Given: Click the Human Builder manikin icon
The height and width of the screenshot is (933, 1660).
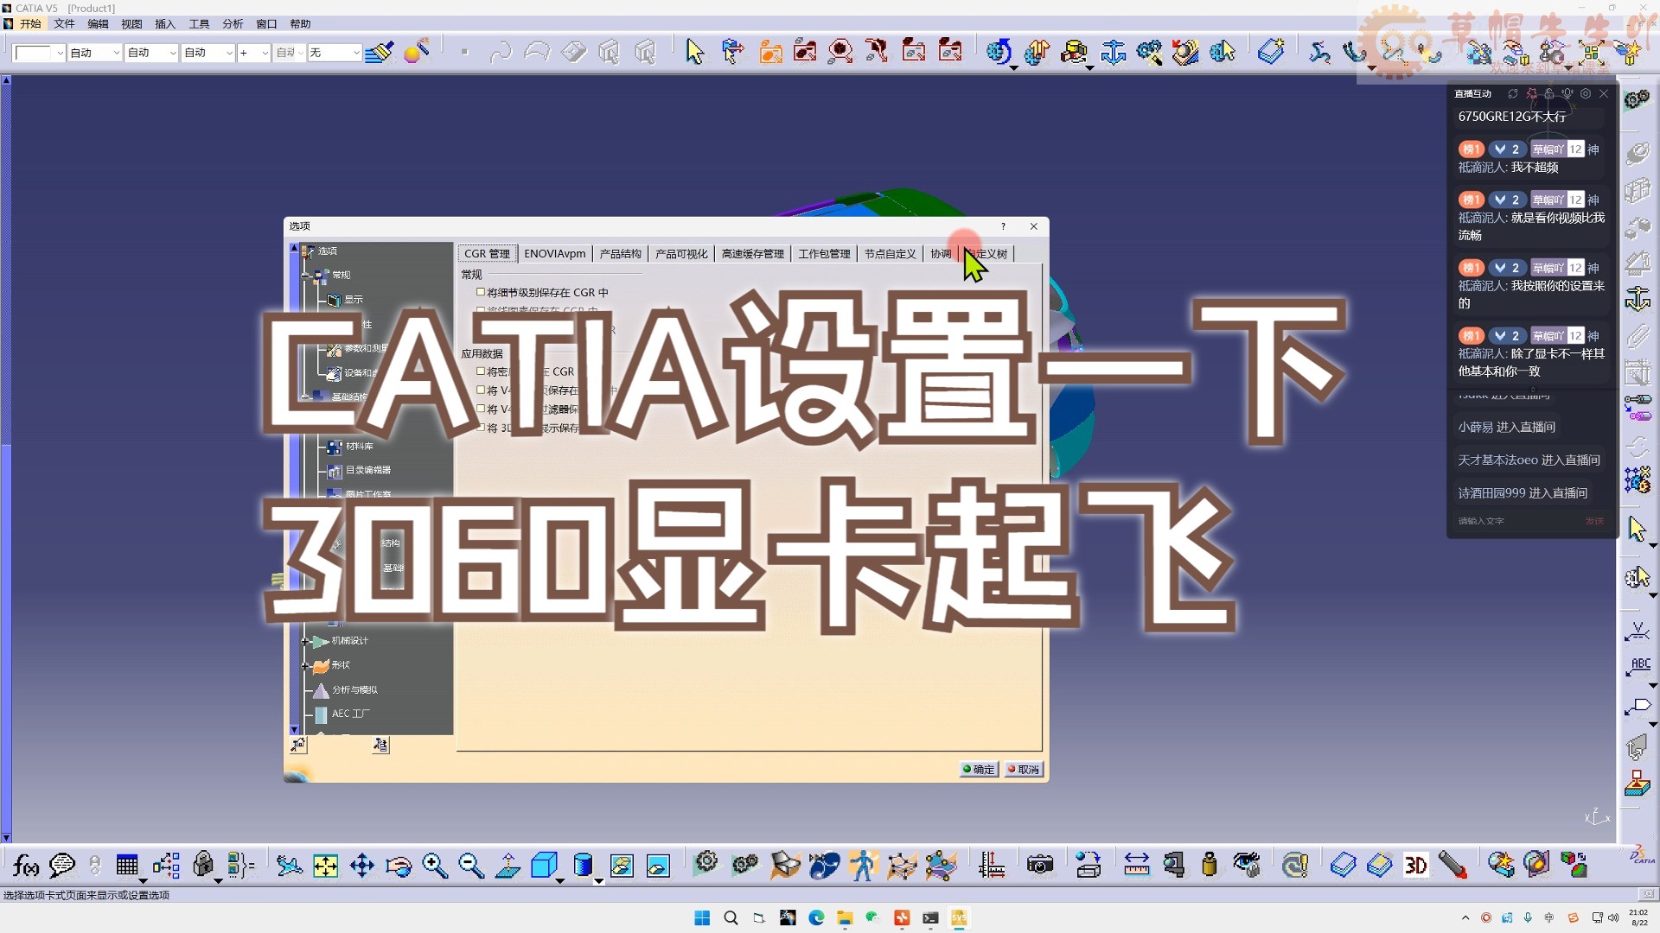Looking at the screenshot, I should [x=862, y=865].
